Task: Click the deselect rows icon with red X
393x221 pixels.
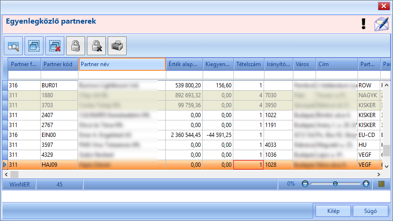Action: 55,46
